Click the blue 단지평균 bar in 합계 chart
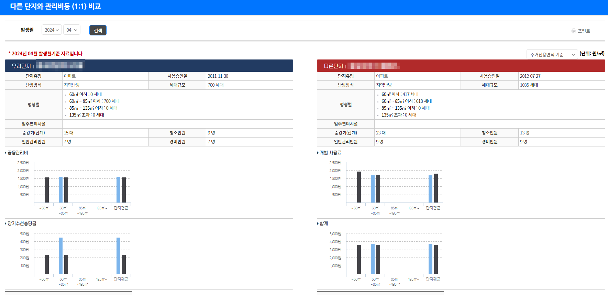Image resolution: width=608 pixels, height=295 pixels. tap(430, 259)
